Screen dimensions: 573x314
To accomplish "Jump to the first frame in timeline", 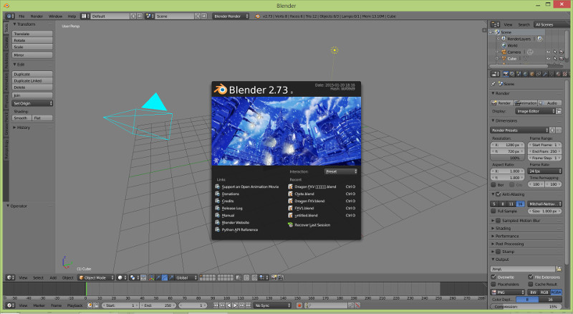I will pyautogui.click(x=216, y=305).
